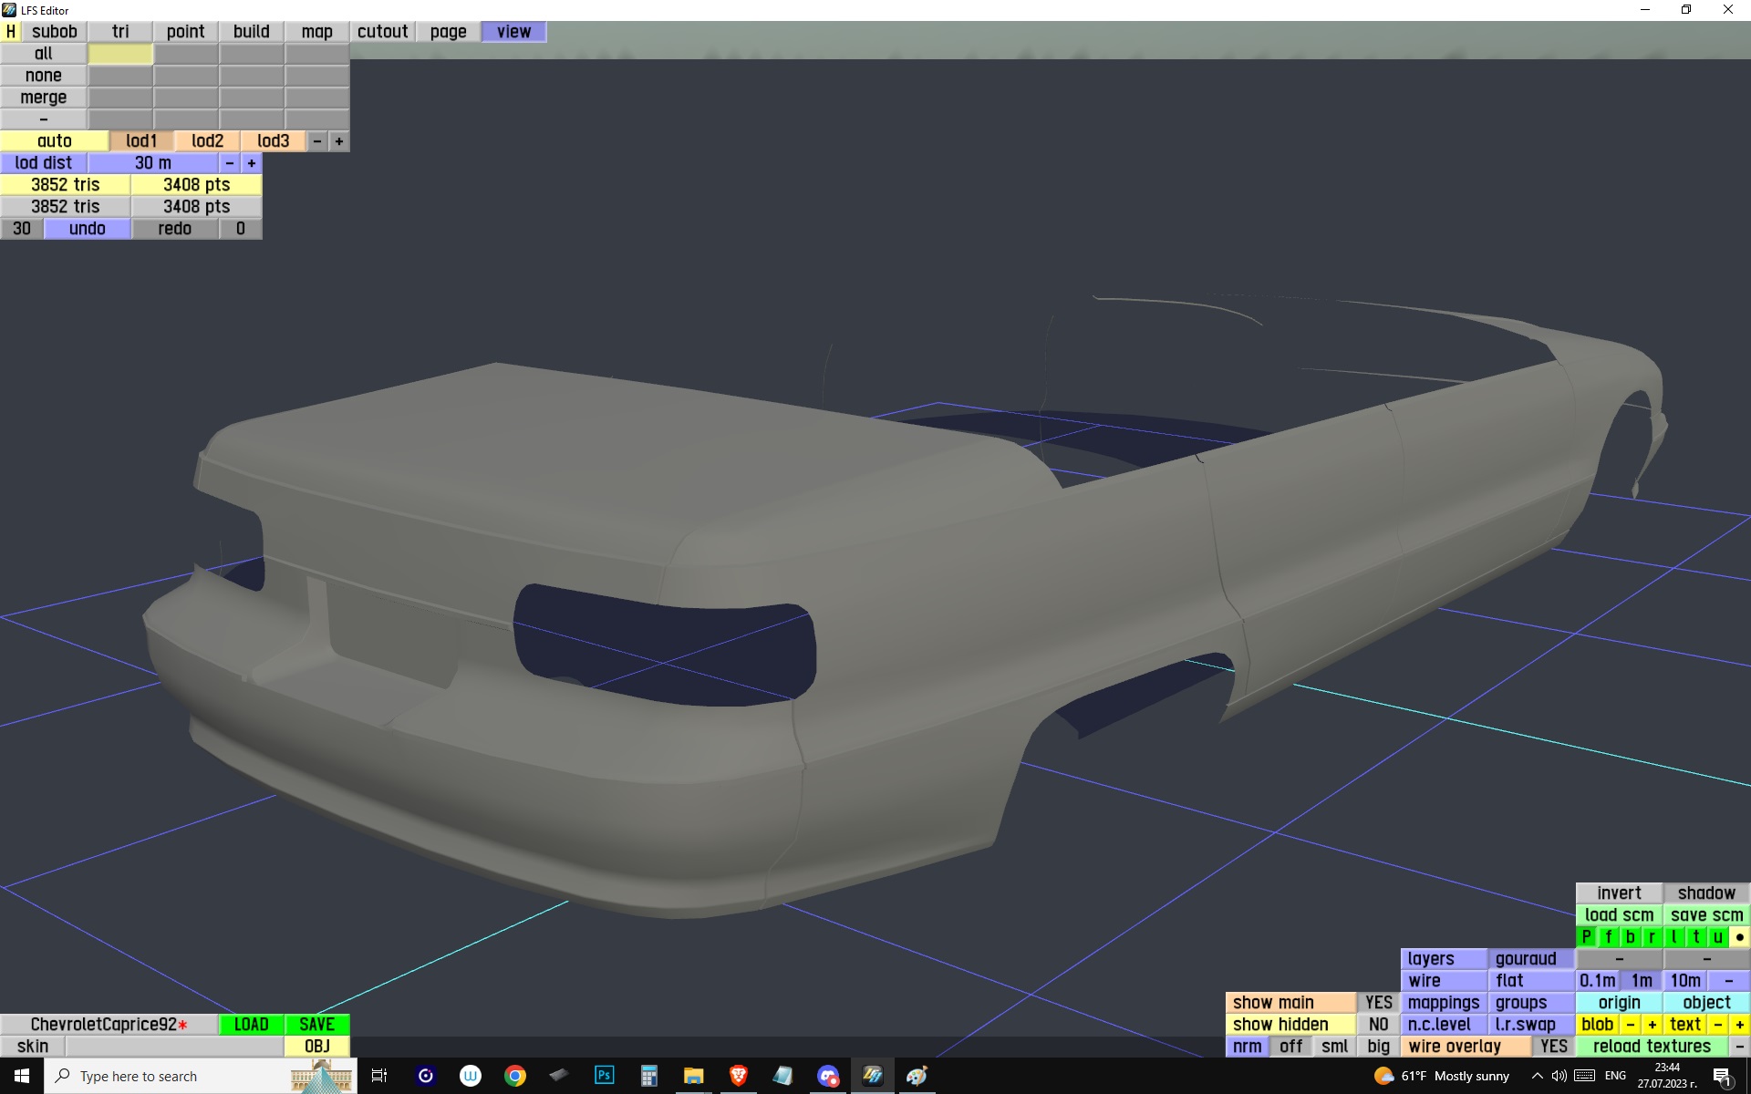Remove a lod level with minus button
1751x1094 pixels.
pos(316,140)
